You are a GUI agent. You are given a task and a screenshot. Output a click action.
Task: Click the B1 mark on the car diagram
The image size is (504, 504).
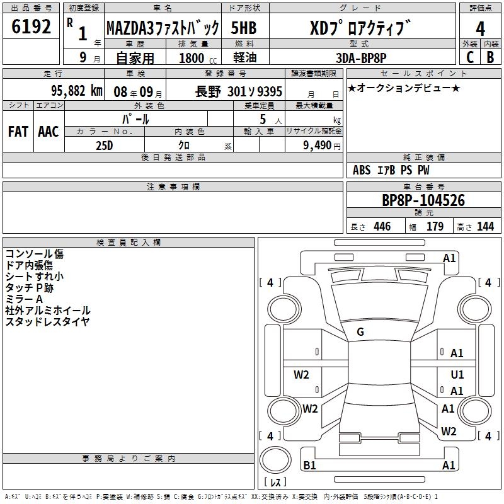click(x=309, y=466)
